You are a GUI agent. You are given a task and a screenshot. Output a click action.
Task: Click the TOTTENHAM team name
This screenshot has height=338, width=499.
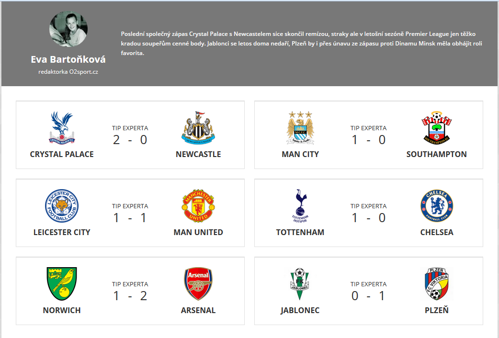[300, 232]
